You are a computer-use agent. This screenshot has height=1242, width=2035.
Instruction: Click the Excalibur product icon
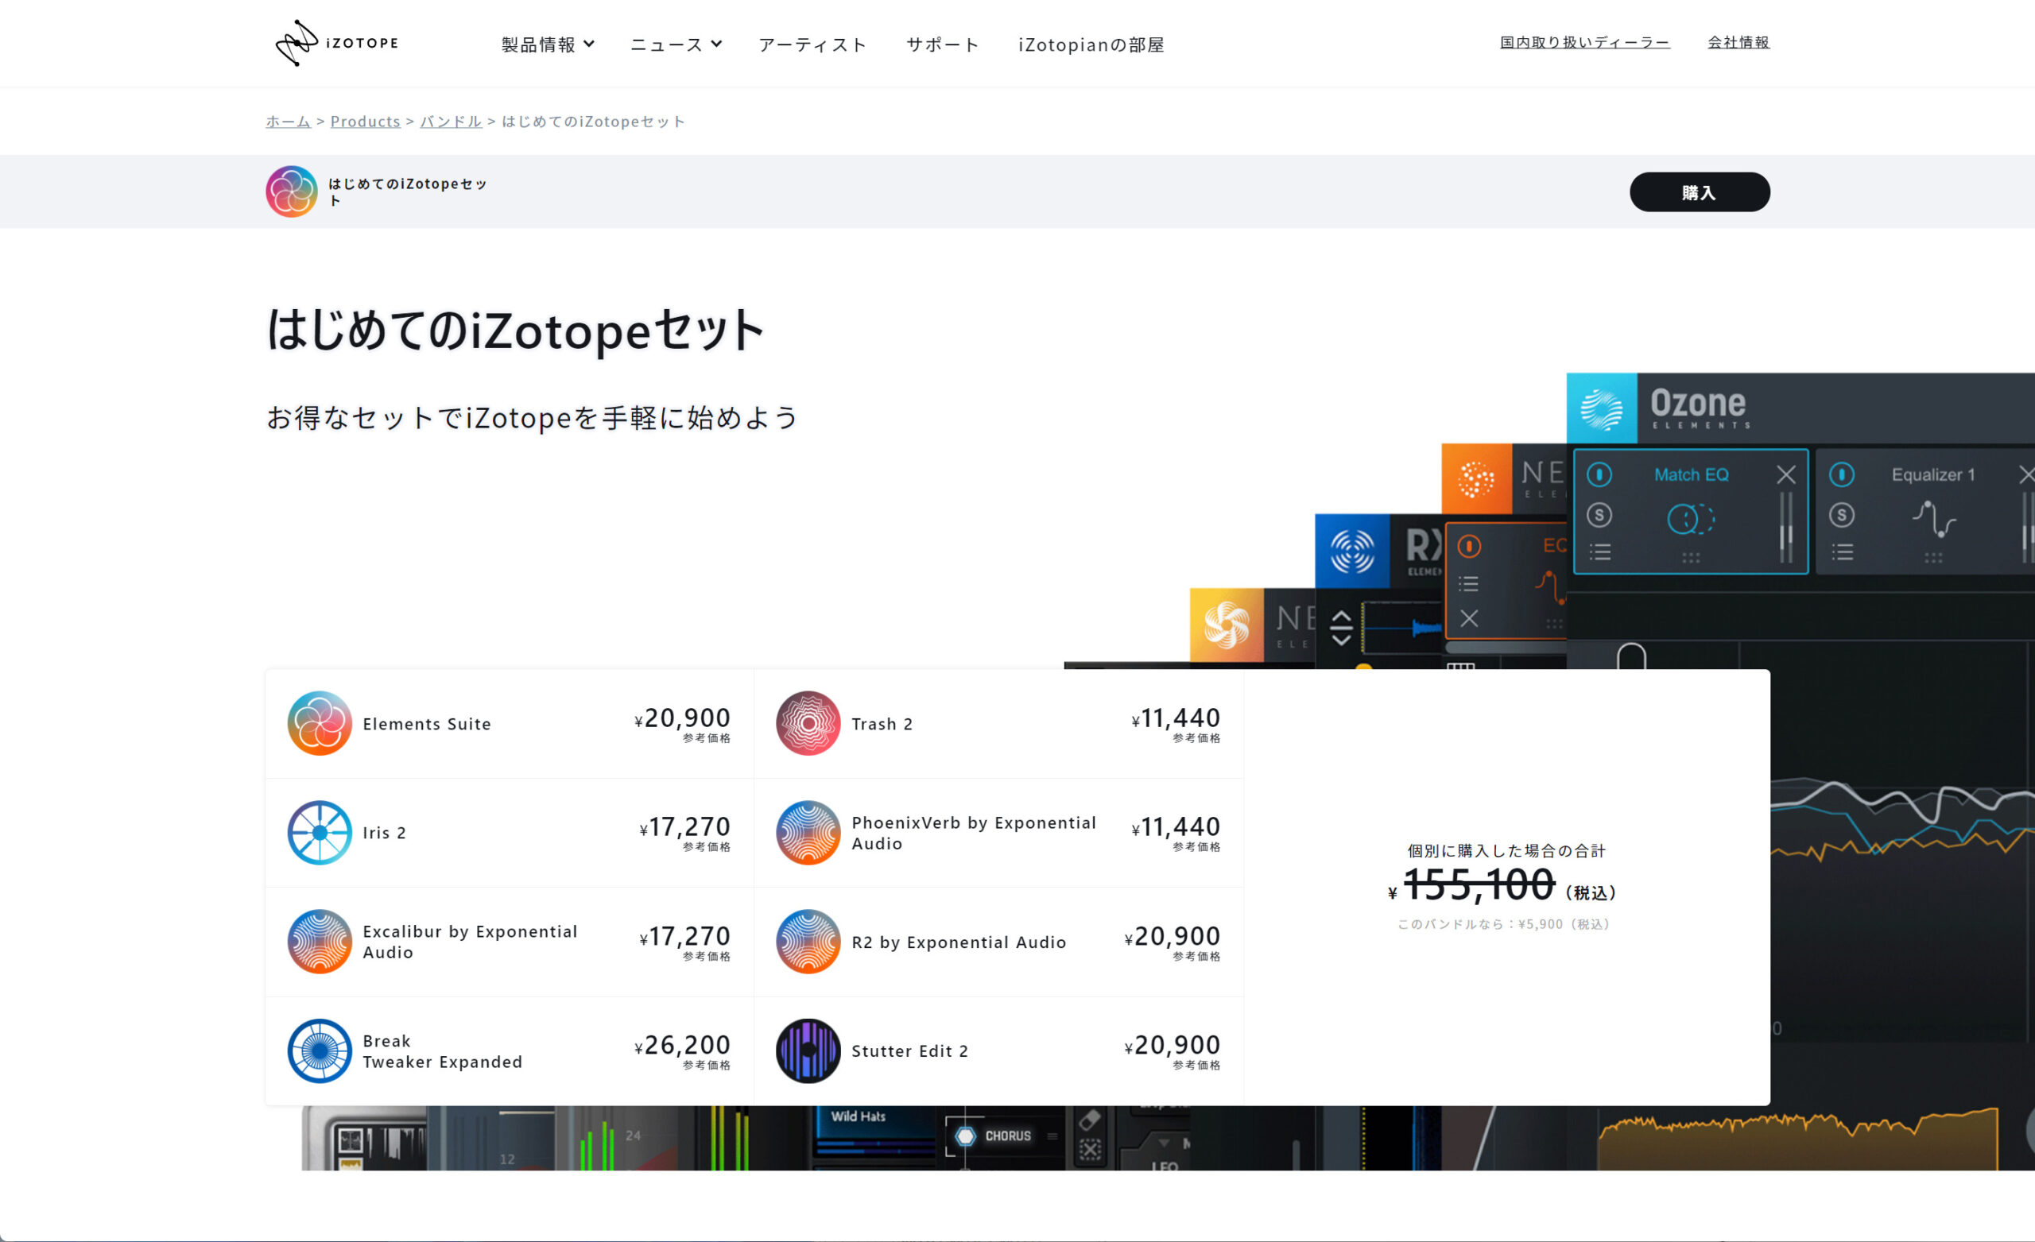pos(320,942)
